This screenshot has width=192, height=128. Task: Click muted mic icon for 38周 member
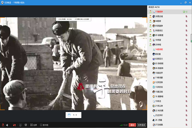click(186, 16)
